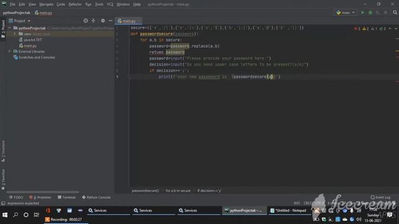The width and height of the screenshot is (399, 224).
Task: Select main.py in the project tree
Action: point(28,45)
